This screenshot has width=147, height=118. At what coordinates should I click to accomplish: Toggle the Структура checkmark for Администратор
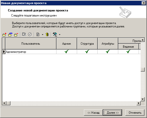[x=87, y=52]
